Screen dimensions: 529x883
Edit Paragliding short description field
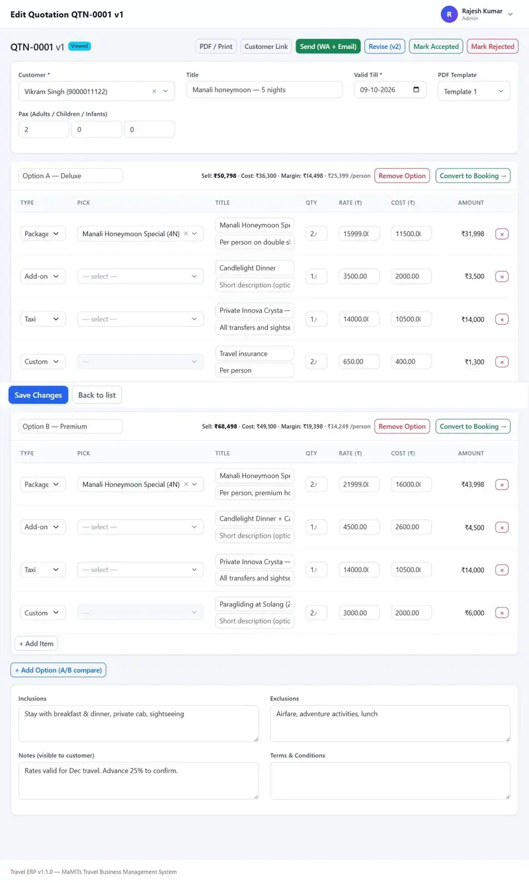coord(255,621)
